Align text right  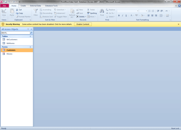coord(156,15)
